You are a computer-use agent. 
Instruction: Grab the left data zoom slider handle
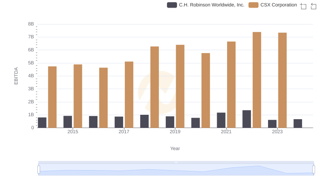39,169
